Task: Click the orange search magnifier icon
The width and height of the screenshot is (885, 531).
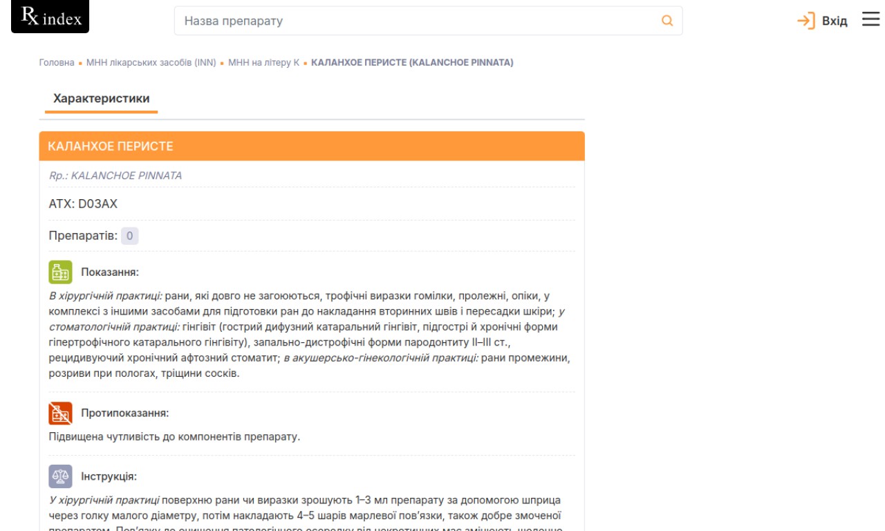Action: coord(667,21)
